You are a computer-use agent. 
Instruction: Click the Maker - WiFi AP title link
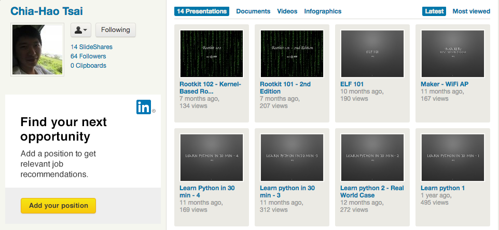point(445,84)
